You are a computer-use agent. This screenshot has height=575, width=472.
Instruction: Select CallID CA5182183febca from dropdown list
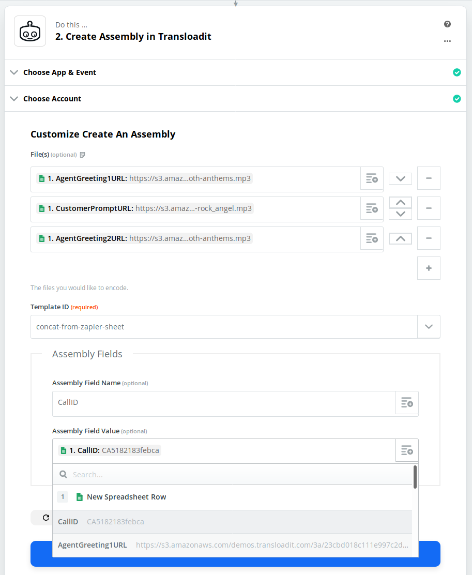pos(233,521)
